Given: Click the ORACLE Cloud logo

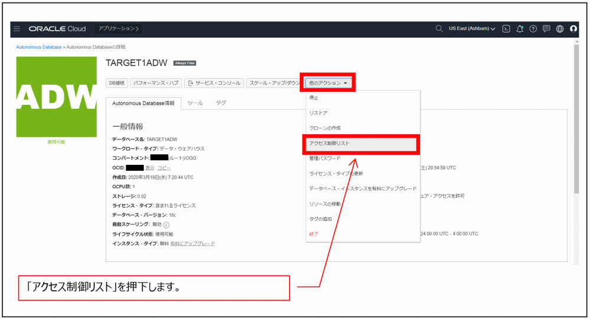Looking at the screenshot, I should tap(57, 29).
